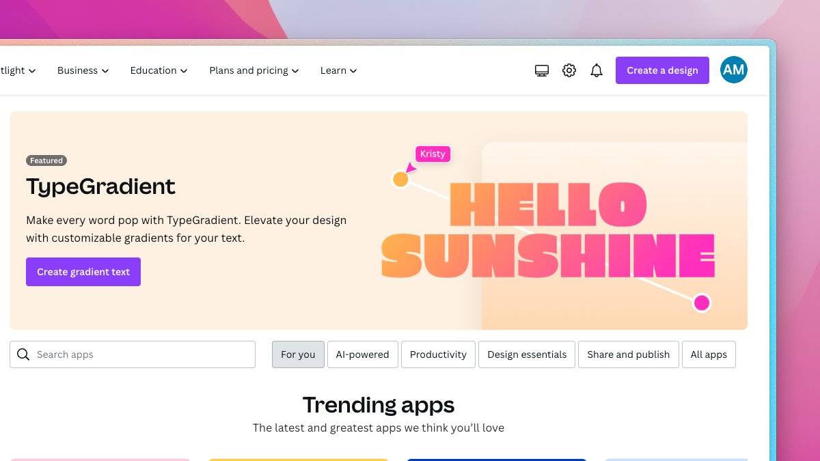Click the HELLO SUNSHINE banner graphic

point(547,230)
